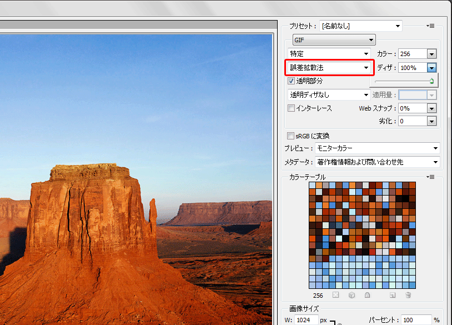Image resolution: width=452 pixels, height=325 pixels.
Task: Open the Web スナップ dropdown arrow
Action: pos(431,108)
